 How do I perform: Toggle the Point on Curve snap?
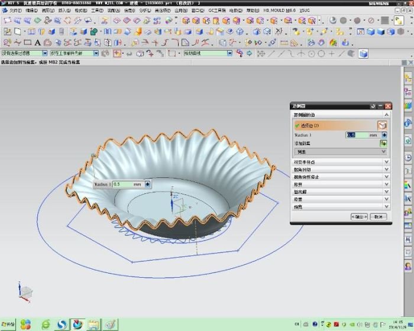pyautogui.click(x=341, y=54)
